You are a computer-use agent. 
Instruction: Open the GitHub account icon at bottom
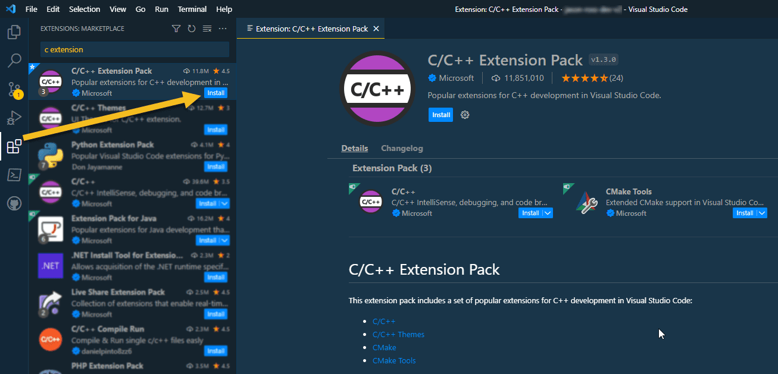pyautogui.click(x=13, y=203)
